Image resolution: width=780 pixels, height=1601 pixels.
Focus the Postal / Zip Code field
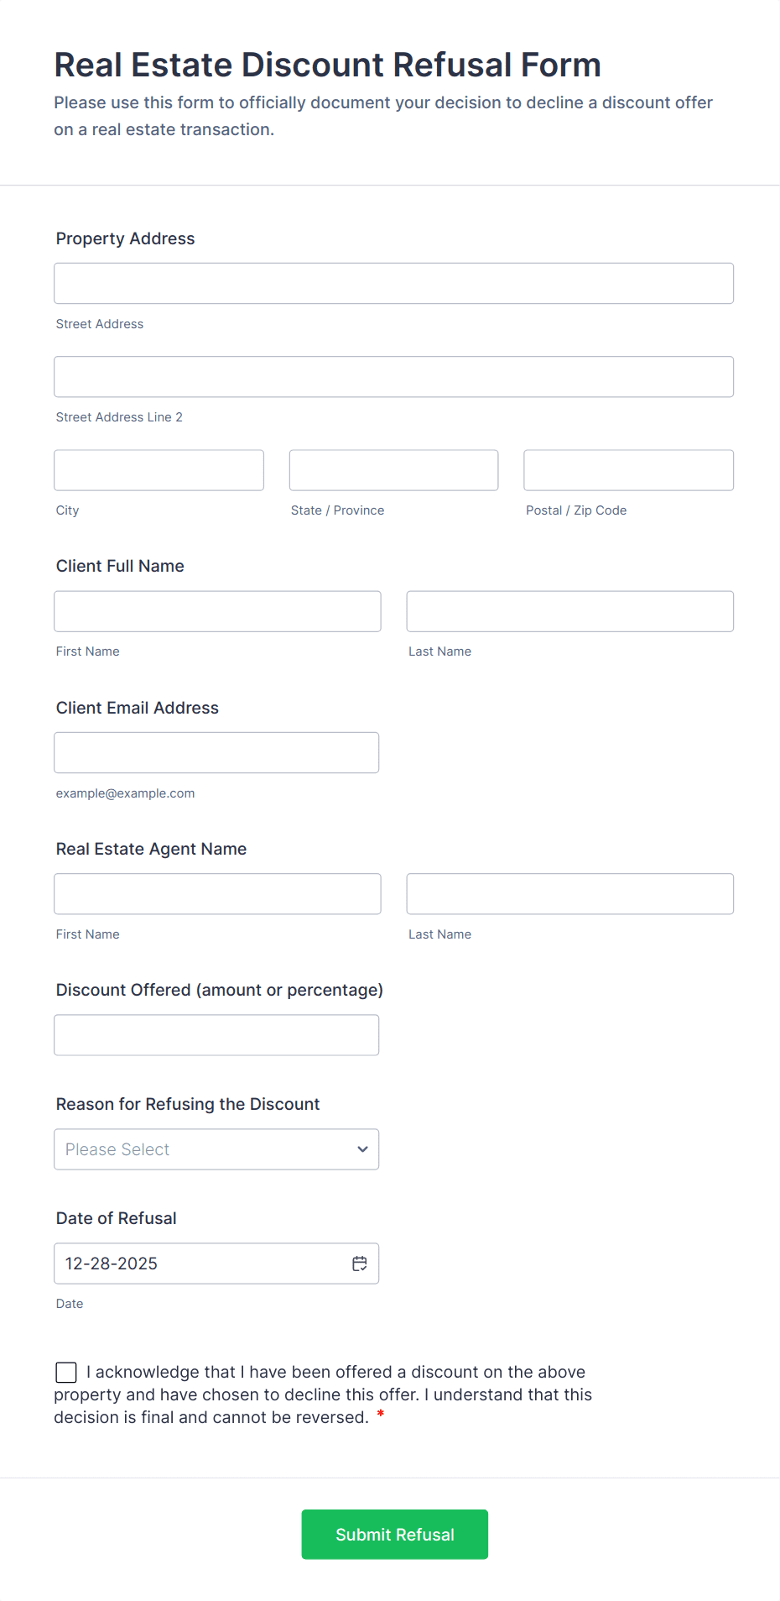pyautogui.click(x=628, y=470)
